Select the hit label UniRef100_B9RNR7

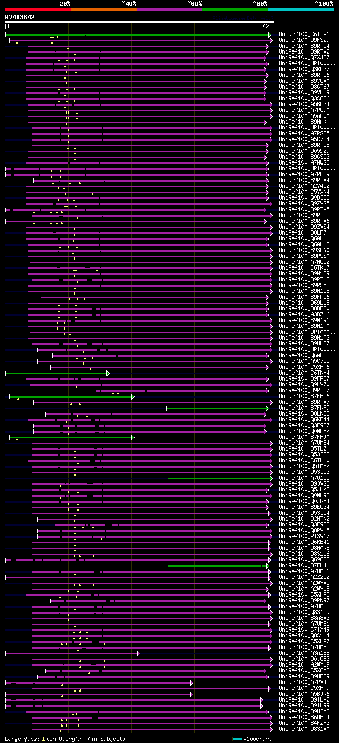304,600
